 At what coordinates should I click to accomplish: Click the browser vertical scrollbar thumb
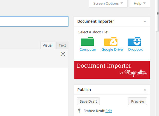pos(158,16)
